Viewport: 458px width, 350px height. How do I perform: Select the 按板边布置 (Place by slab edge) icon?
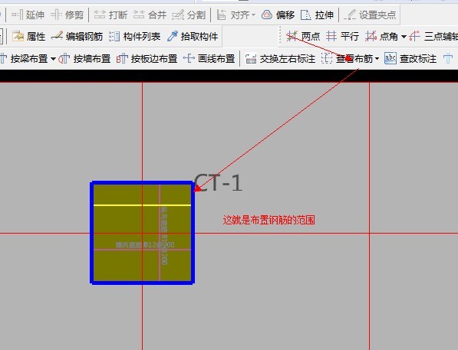pyautogui.click(x=122, y=58)
